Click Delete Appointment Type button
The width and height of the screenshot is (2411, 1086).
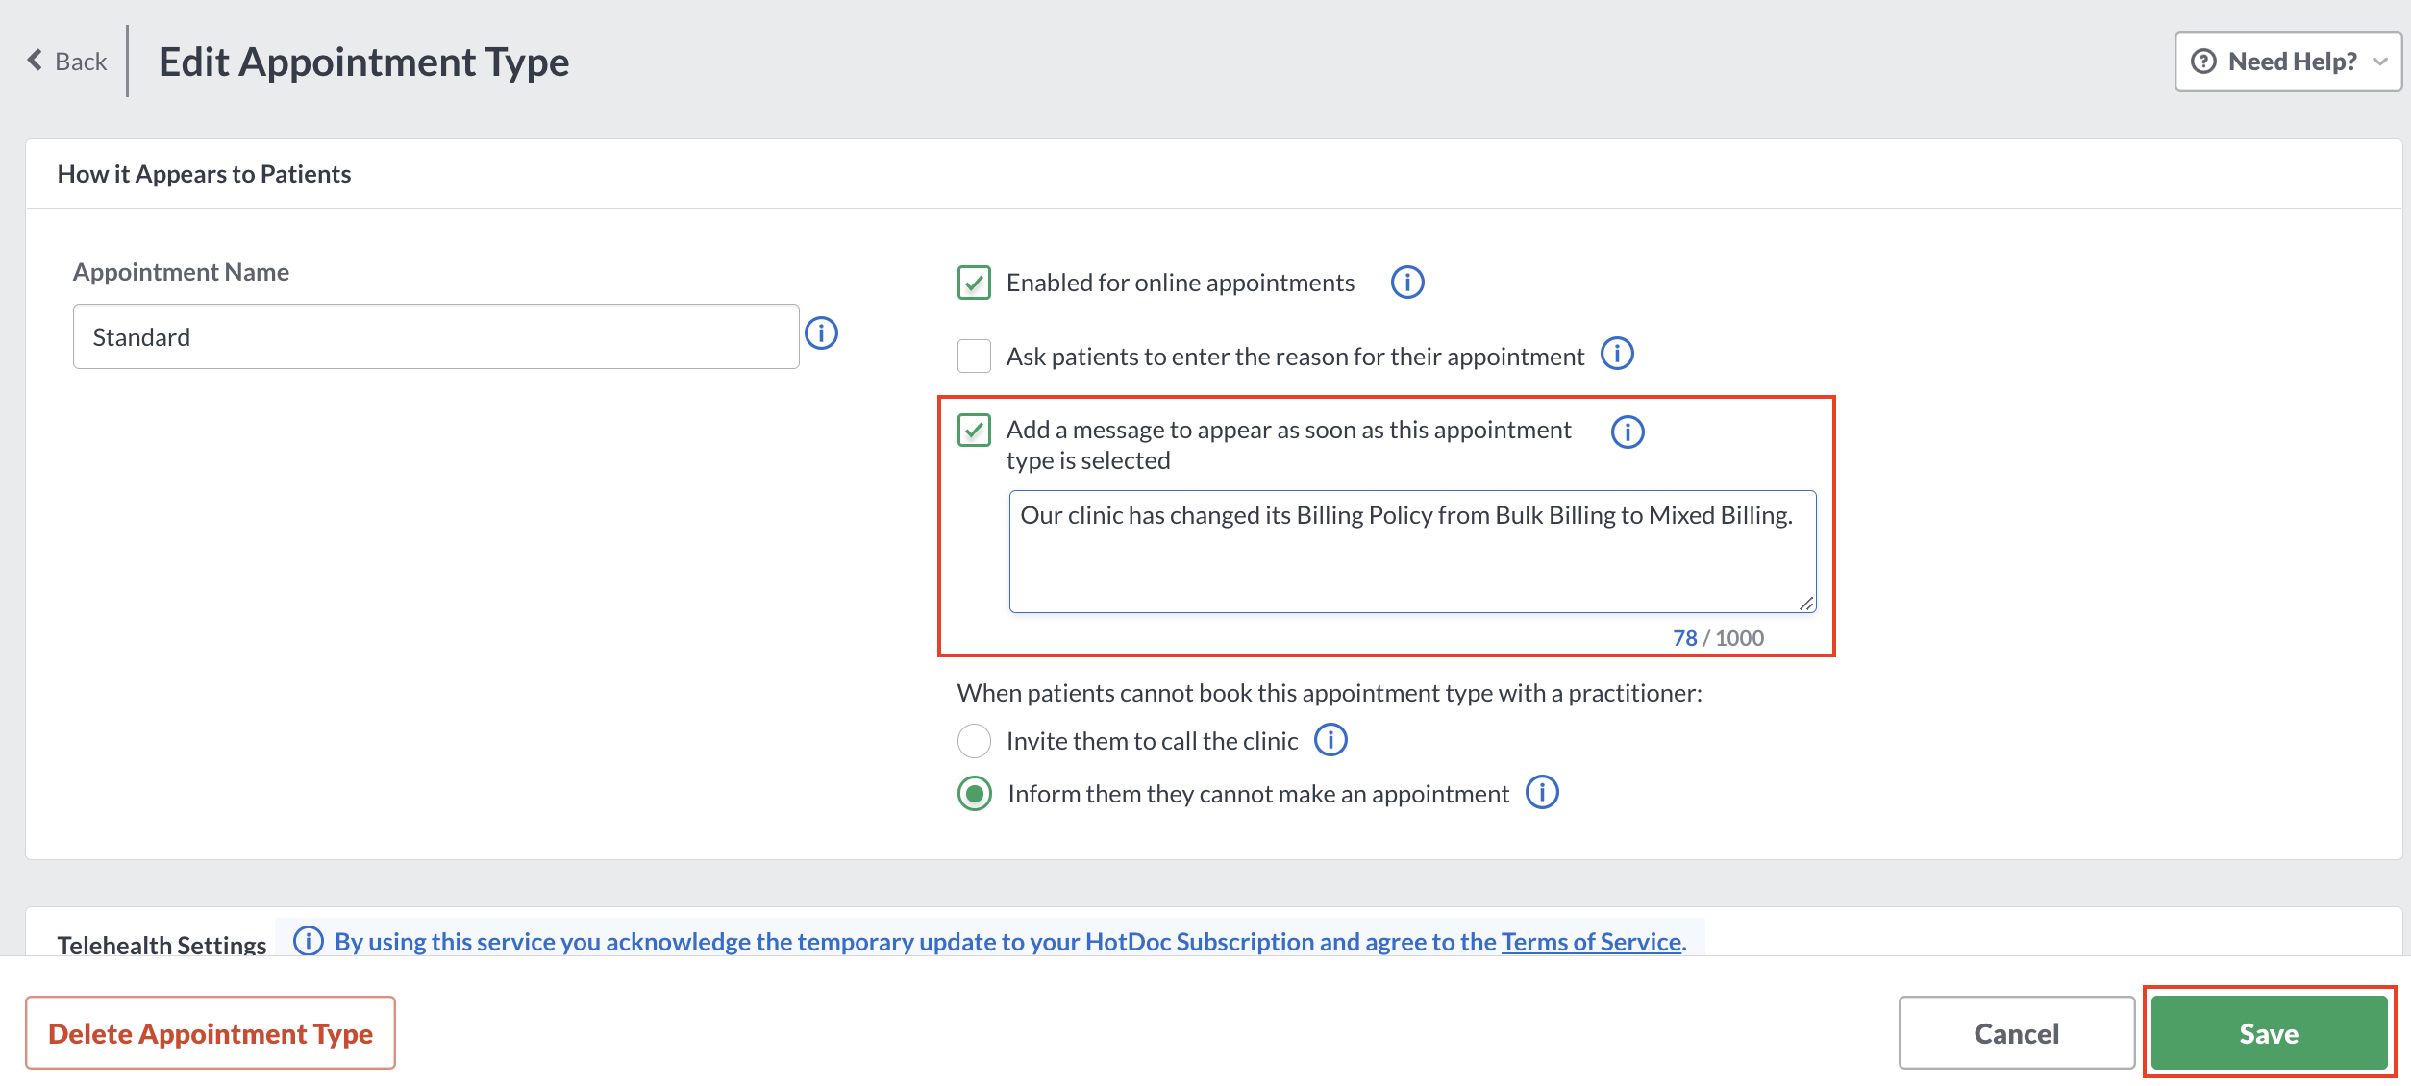click(x=211, y=1033)
